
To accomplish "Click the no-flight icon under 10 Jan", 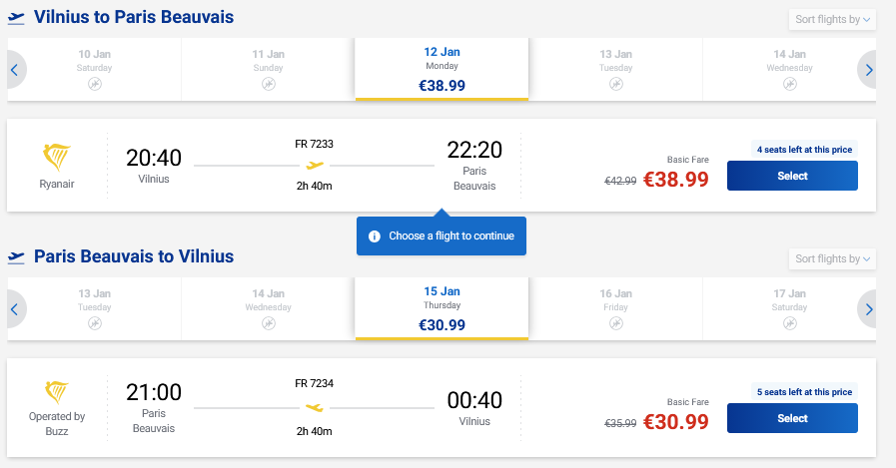I will click(95, 85).
